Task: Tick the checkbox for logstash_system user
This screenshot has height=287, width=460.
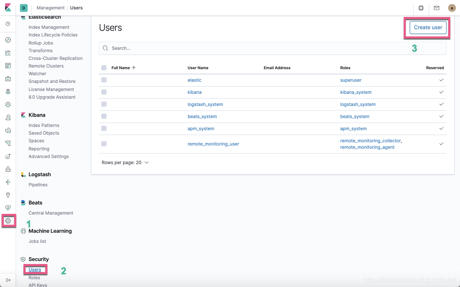Action: click(104, 104)
